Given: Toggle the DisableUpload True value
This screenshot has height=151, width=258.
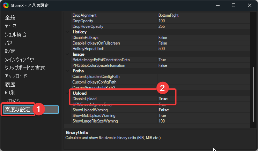Looking at the screenshot, I should (162, 99).
